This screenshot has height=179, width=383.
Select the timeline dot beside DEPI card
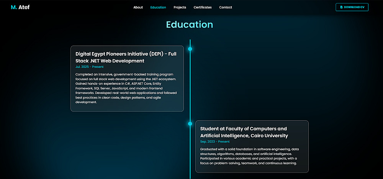pos(190,49)
